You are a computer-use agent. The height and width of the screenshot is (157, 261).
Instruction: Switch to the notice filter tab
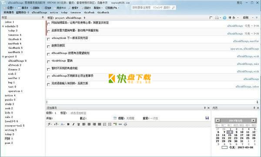(x=54, y=13)
